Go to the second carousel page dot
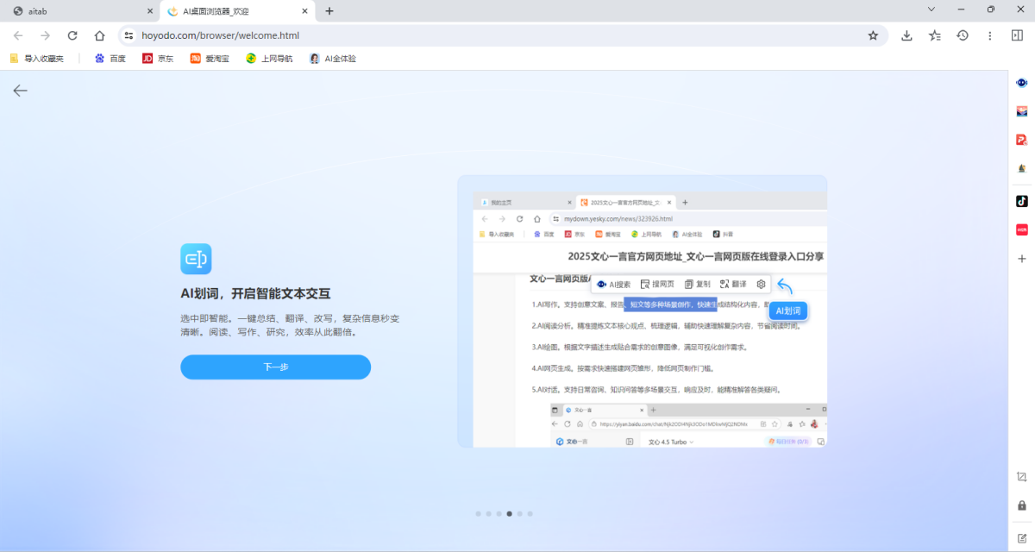Image resolution: width=1035 pixels, height=552 pixels. pyautogui.click(x=489, y=513)
